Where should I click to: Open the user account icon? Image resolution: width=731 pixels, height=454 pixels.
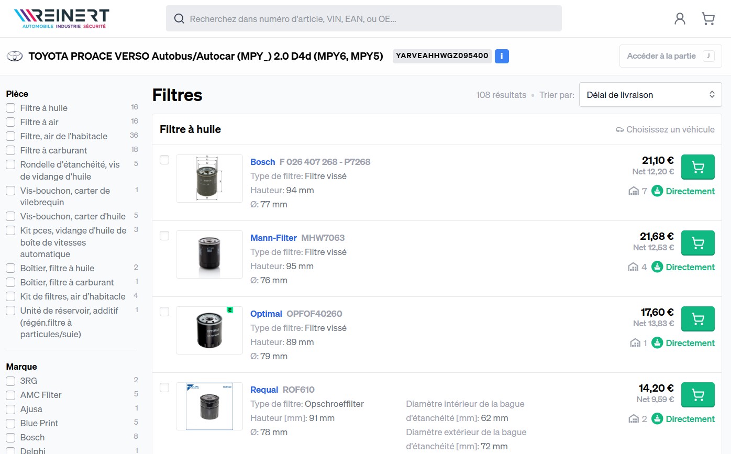tap(680, 19)
